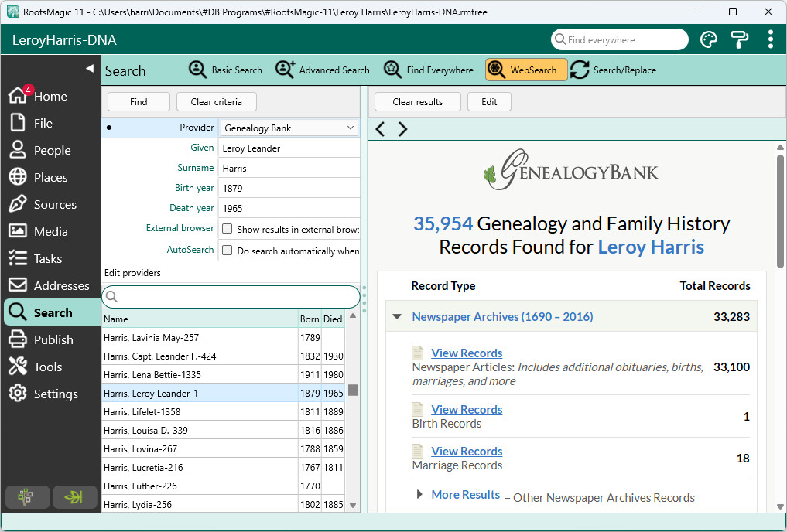Click the Birth year field

point(289,188)
